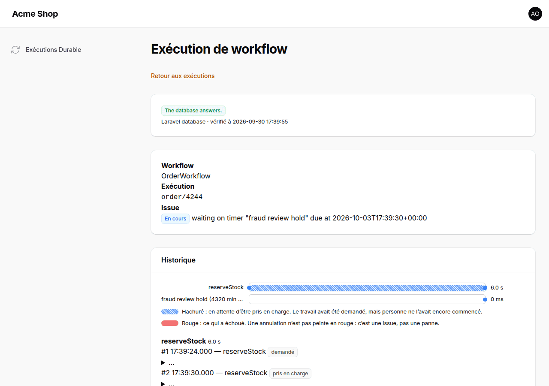549x386 pixels.
Task: Click the 'Laravel database · vérifié à' line
Action: click(224, 122)
